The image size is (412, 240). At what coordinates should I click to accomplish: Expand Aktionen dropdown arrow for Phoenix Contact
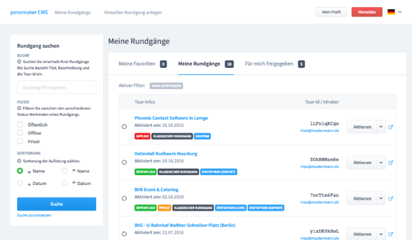point(381,127)
